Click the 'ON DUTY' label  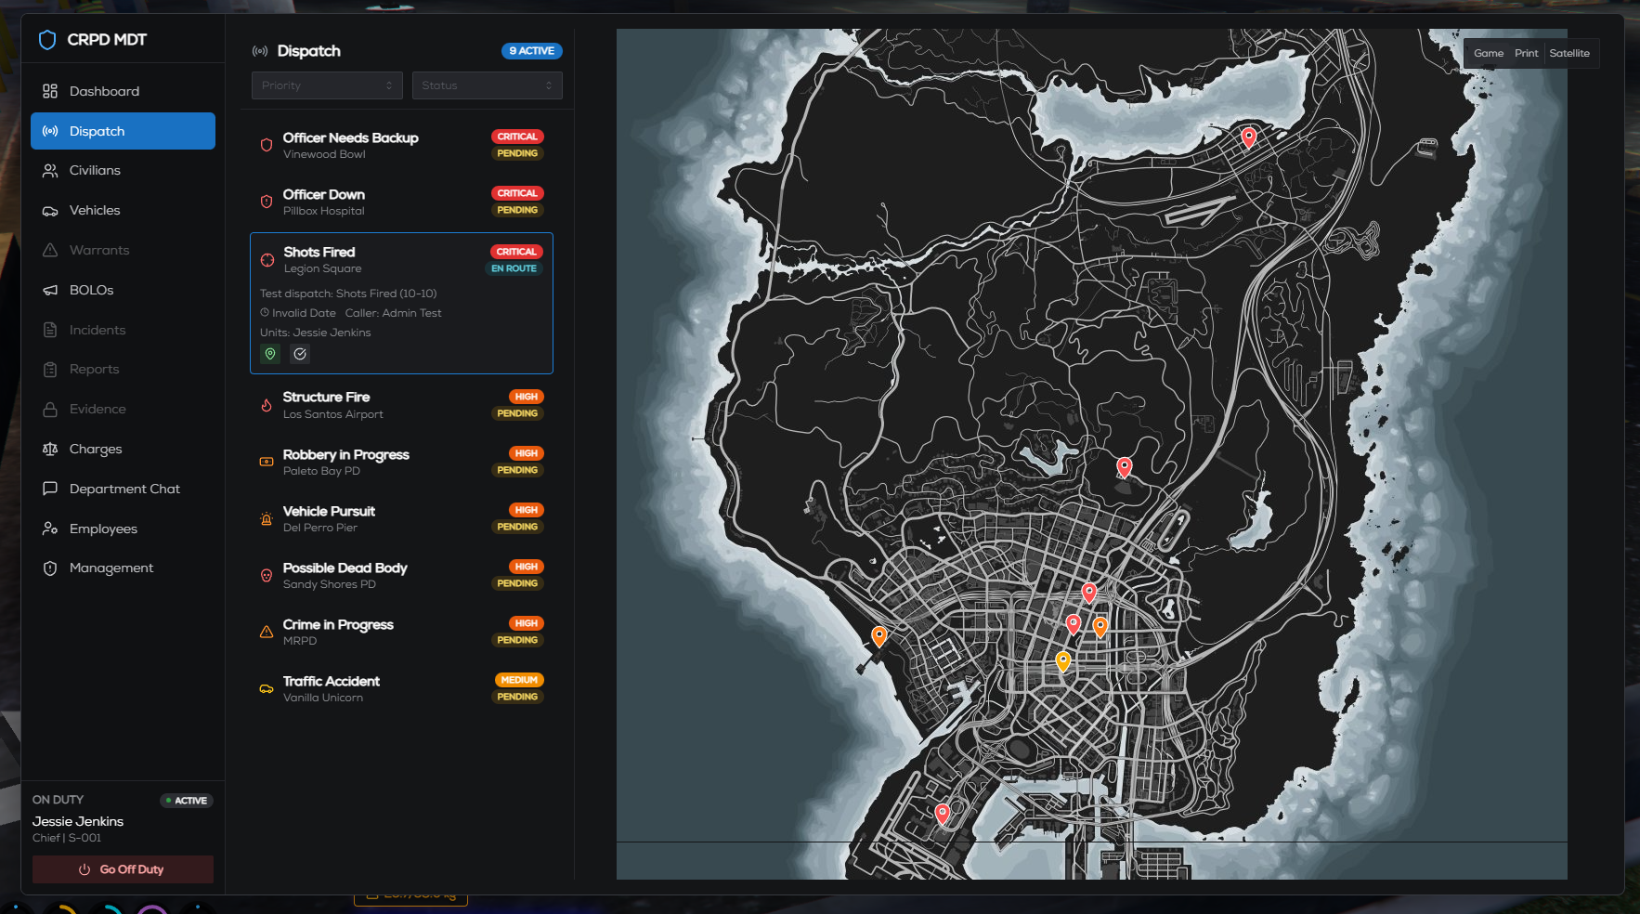pyautogui.click(x=58, y=800)
